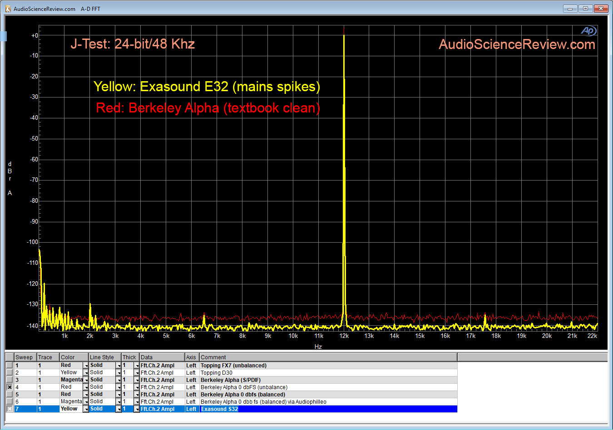Open the Color dropdown for Topping D30 row
The width and height of the screenshot is (613, 430).
[86, 373]
